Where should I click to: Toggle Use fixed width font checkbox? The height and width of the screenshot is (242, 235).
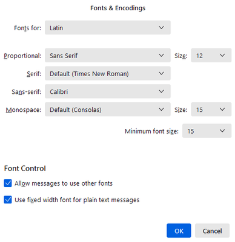[8, 200]
